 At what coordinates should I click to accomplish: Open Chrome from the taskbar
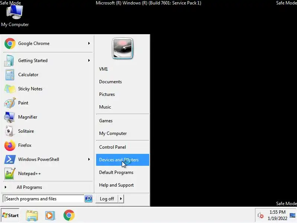coord(69,215)
